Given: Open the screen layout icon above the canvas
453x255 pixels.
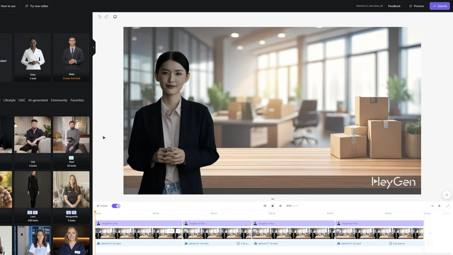Looking at the screenshot, I should (115, 16).
